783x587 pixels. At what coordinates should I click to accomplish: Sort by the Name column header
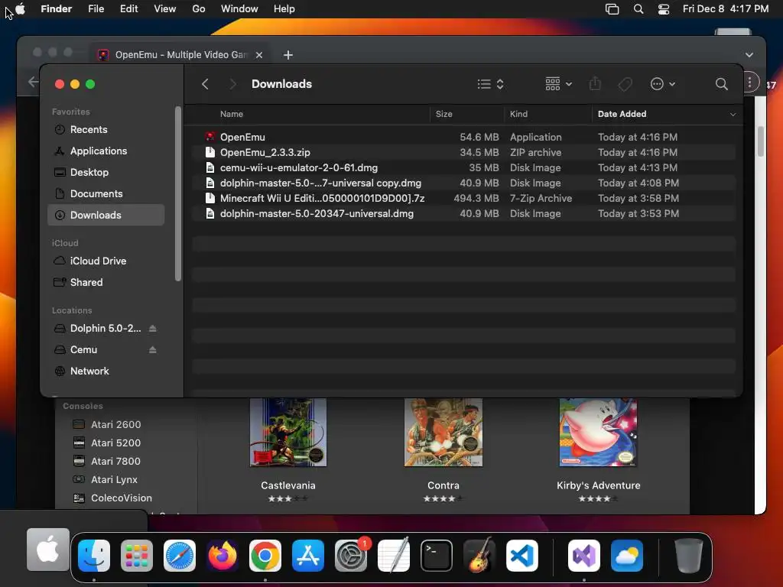click(231, 115)
